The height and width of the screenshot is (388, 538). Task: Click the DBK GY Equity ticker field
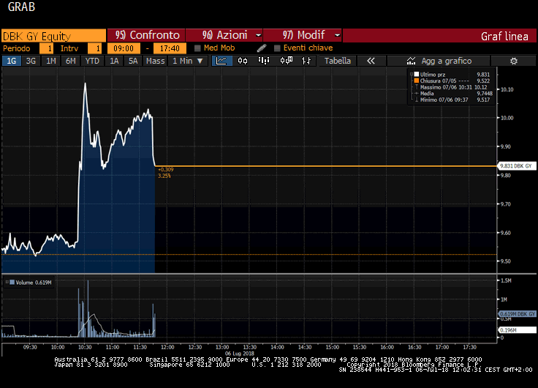[53, 36]
